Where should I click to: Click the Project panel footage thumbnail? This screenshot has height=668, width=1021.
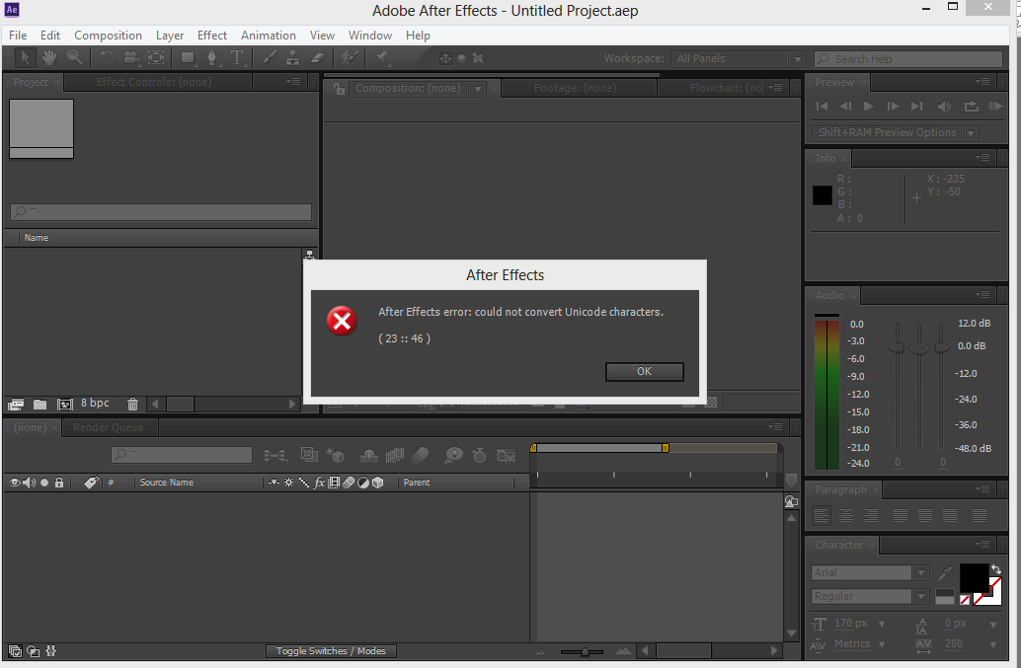(41, 128)
